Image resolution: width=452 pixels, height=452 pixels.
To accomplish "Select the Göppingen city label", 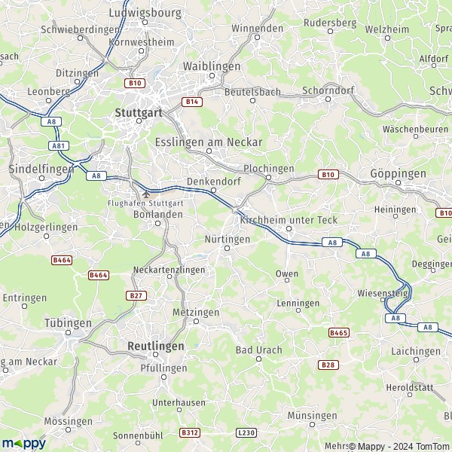I will 398,174.
